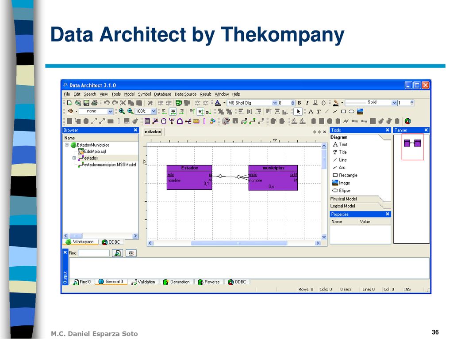Switch to the Validation output tab
Image resolution: width=453 pixels, height=339 pixels.
pyautogui.click(x=143, y=282)
